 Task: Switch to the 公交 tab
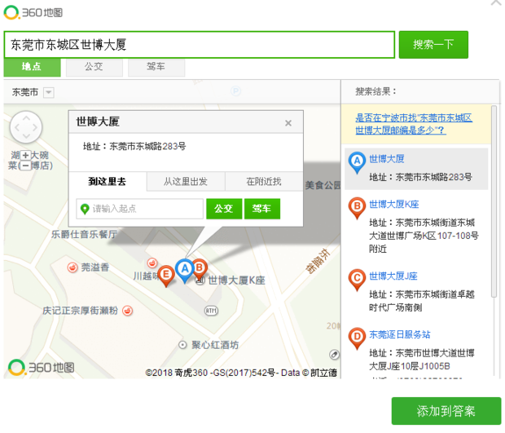tap(94, 67)
